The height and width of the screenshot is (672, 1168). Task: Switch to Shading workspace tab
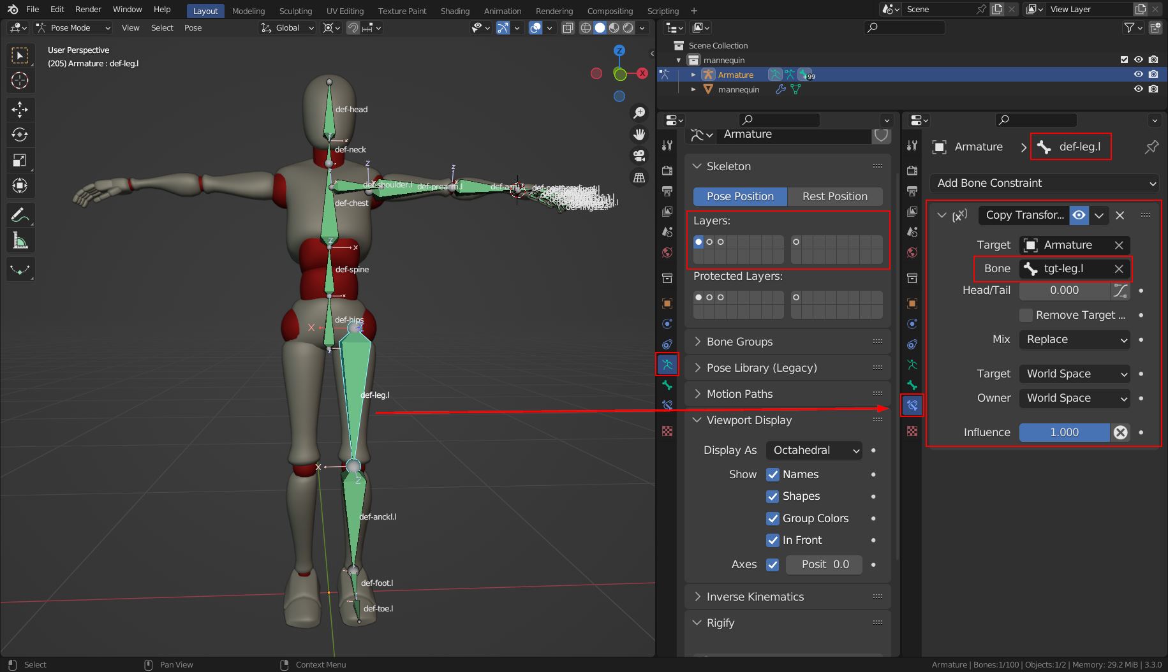pyautogui.click(x=455, y=11)
